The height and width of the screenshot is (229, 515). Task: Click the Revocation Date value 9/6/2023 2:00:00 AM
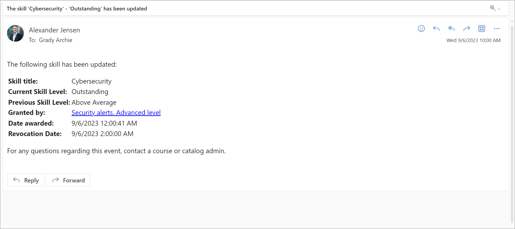pyautogui.click(x=102, y=134)
